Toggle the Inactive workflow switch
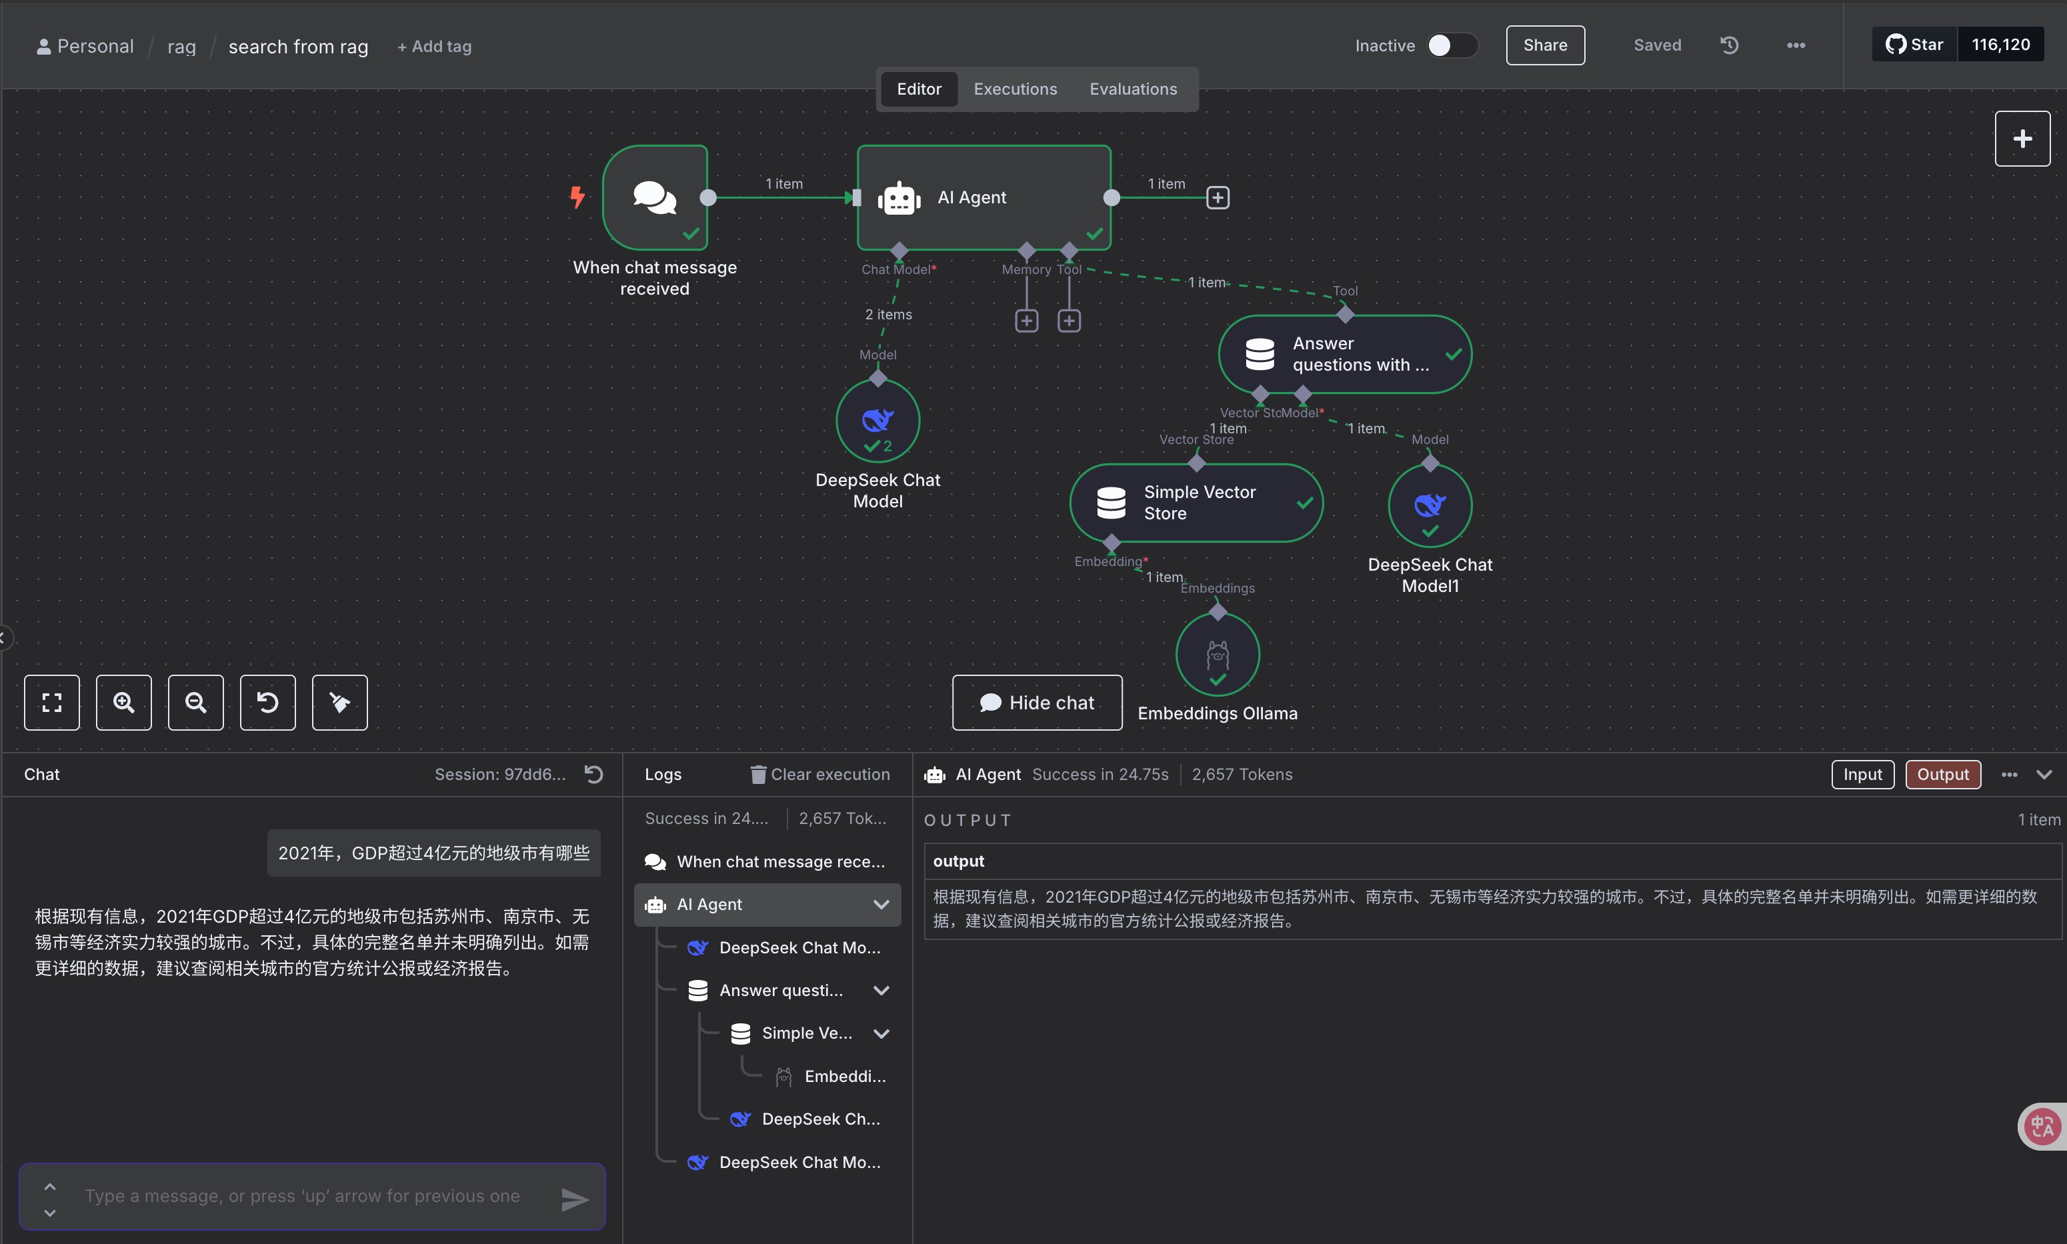Viewport: 2067px width, 1244px height. 1453,45
